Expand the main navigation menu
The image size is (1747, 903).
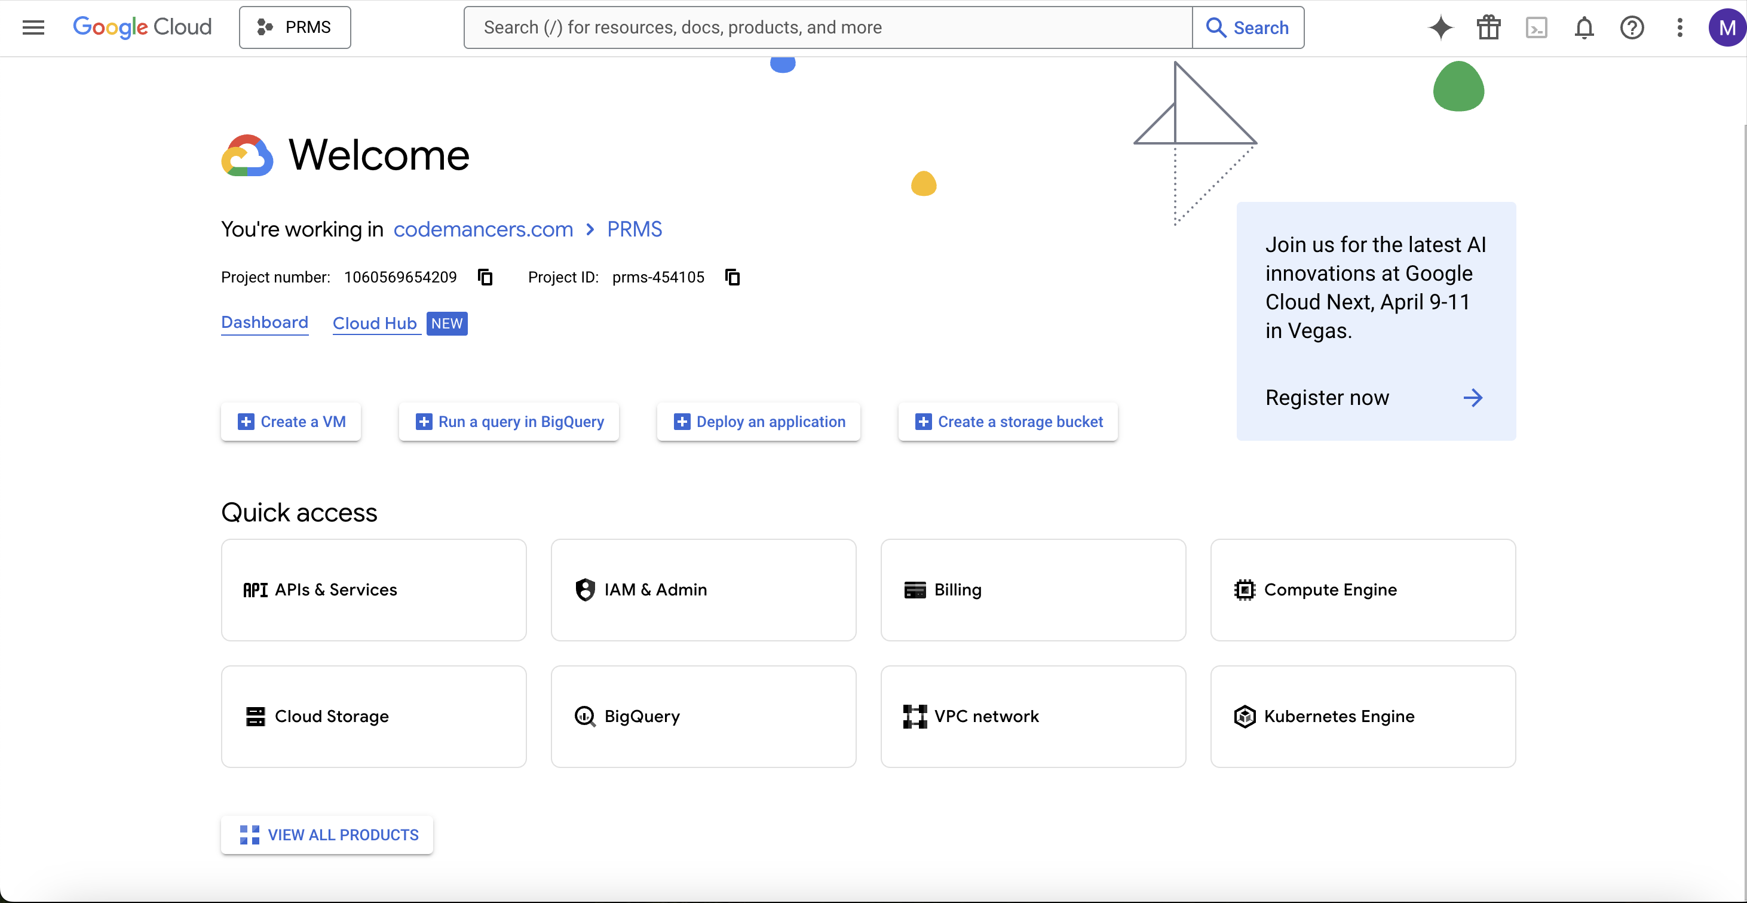(32, 27)
